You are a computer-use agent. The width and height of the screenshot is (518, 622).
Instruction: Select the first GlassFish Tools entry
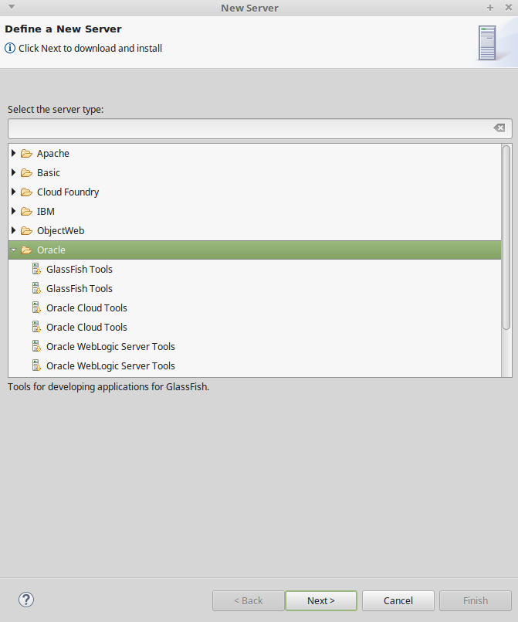tap(80, 270)
